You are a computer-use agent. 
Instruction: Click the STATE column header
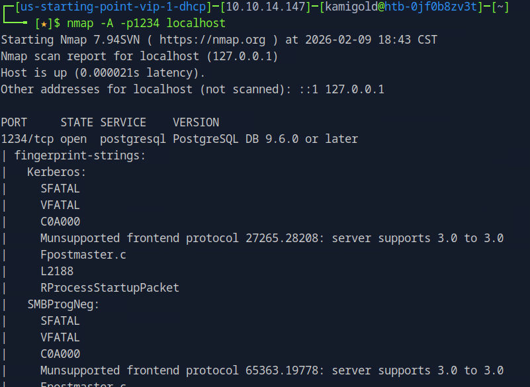[77, 122]
